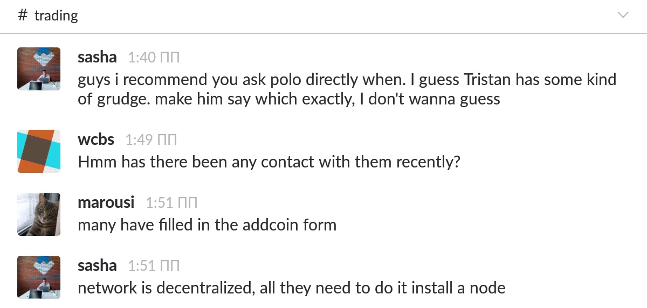The image size is (647, 308).
Task: Open the trading channel title
Action: [56, 16]
